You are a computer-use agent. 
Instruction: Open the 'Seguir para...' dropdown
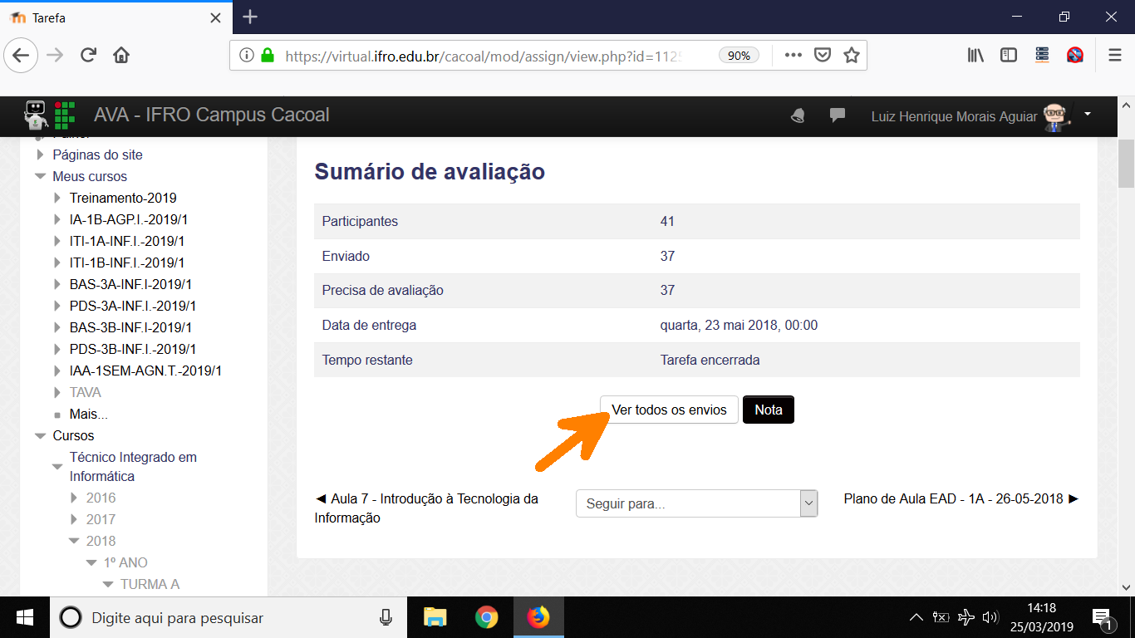pyautogui.click(x=696, y=503)
